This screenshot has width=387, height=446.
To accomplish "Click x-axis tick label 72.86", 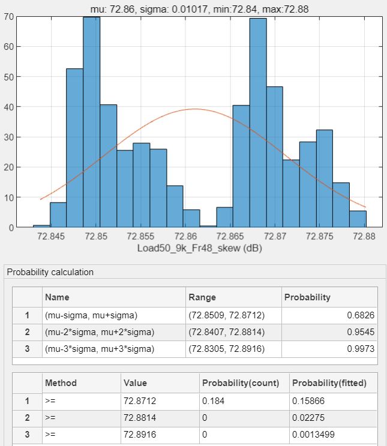I will [185, 236].
